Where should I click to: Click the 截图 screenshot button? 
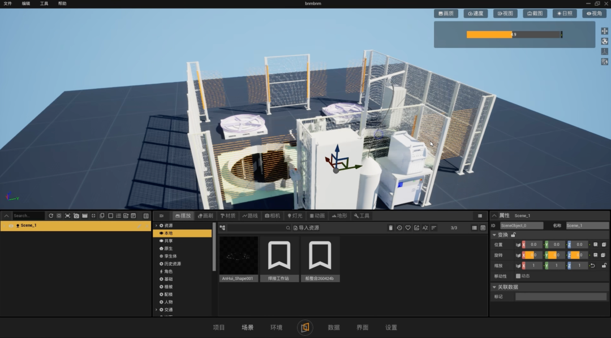point(535,13)
